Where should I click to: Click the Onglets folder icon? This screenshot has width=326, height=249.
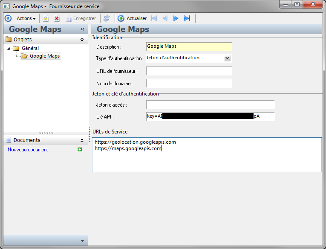(9, 39)
